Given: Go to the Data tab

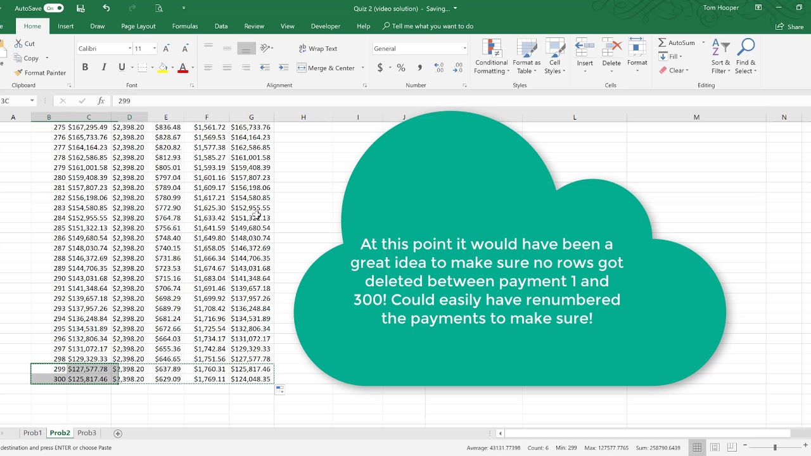Looking at the screenshot, I should [221, 26].
